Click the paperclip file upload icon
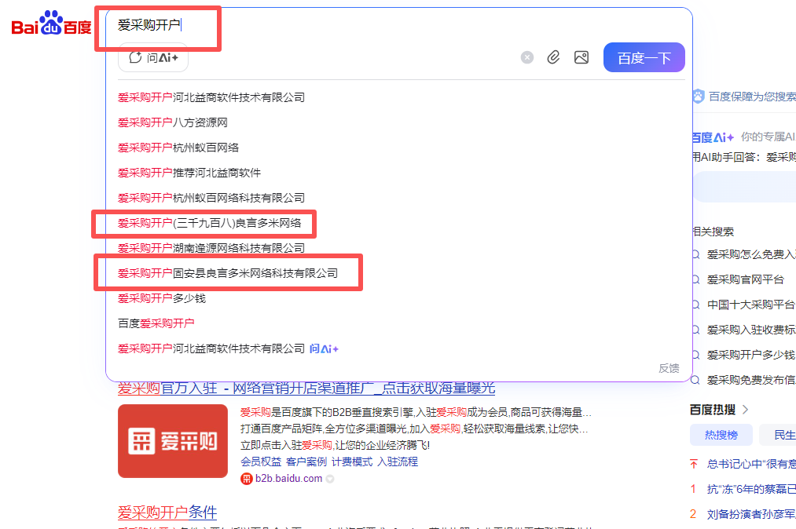This screenshot has width=796, height=529. pyautogui.click(x=553, y=57)
